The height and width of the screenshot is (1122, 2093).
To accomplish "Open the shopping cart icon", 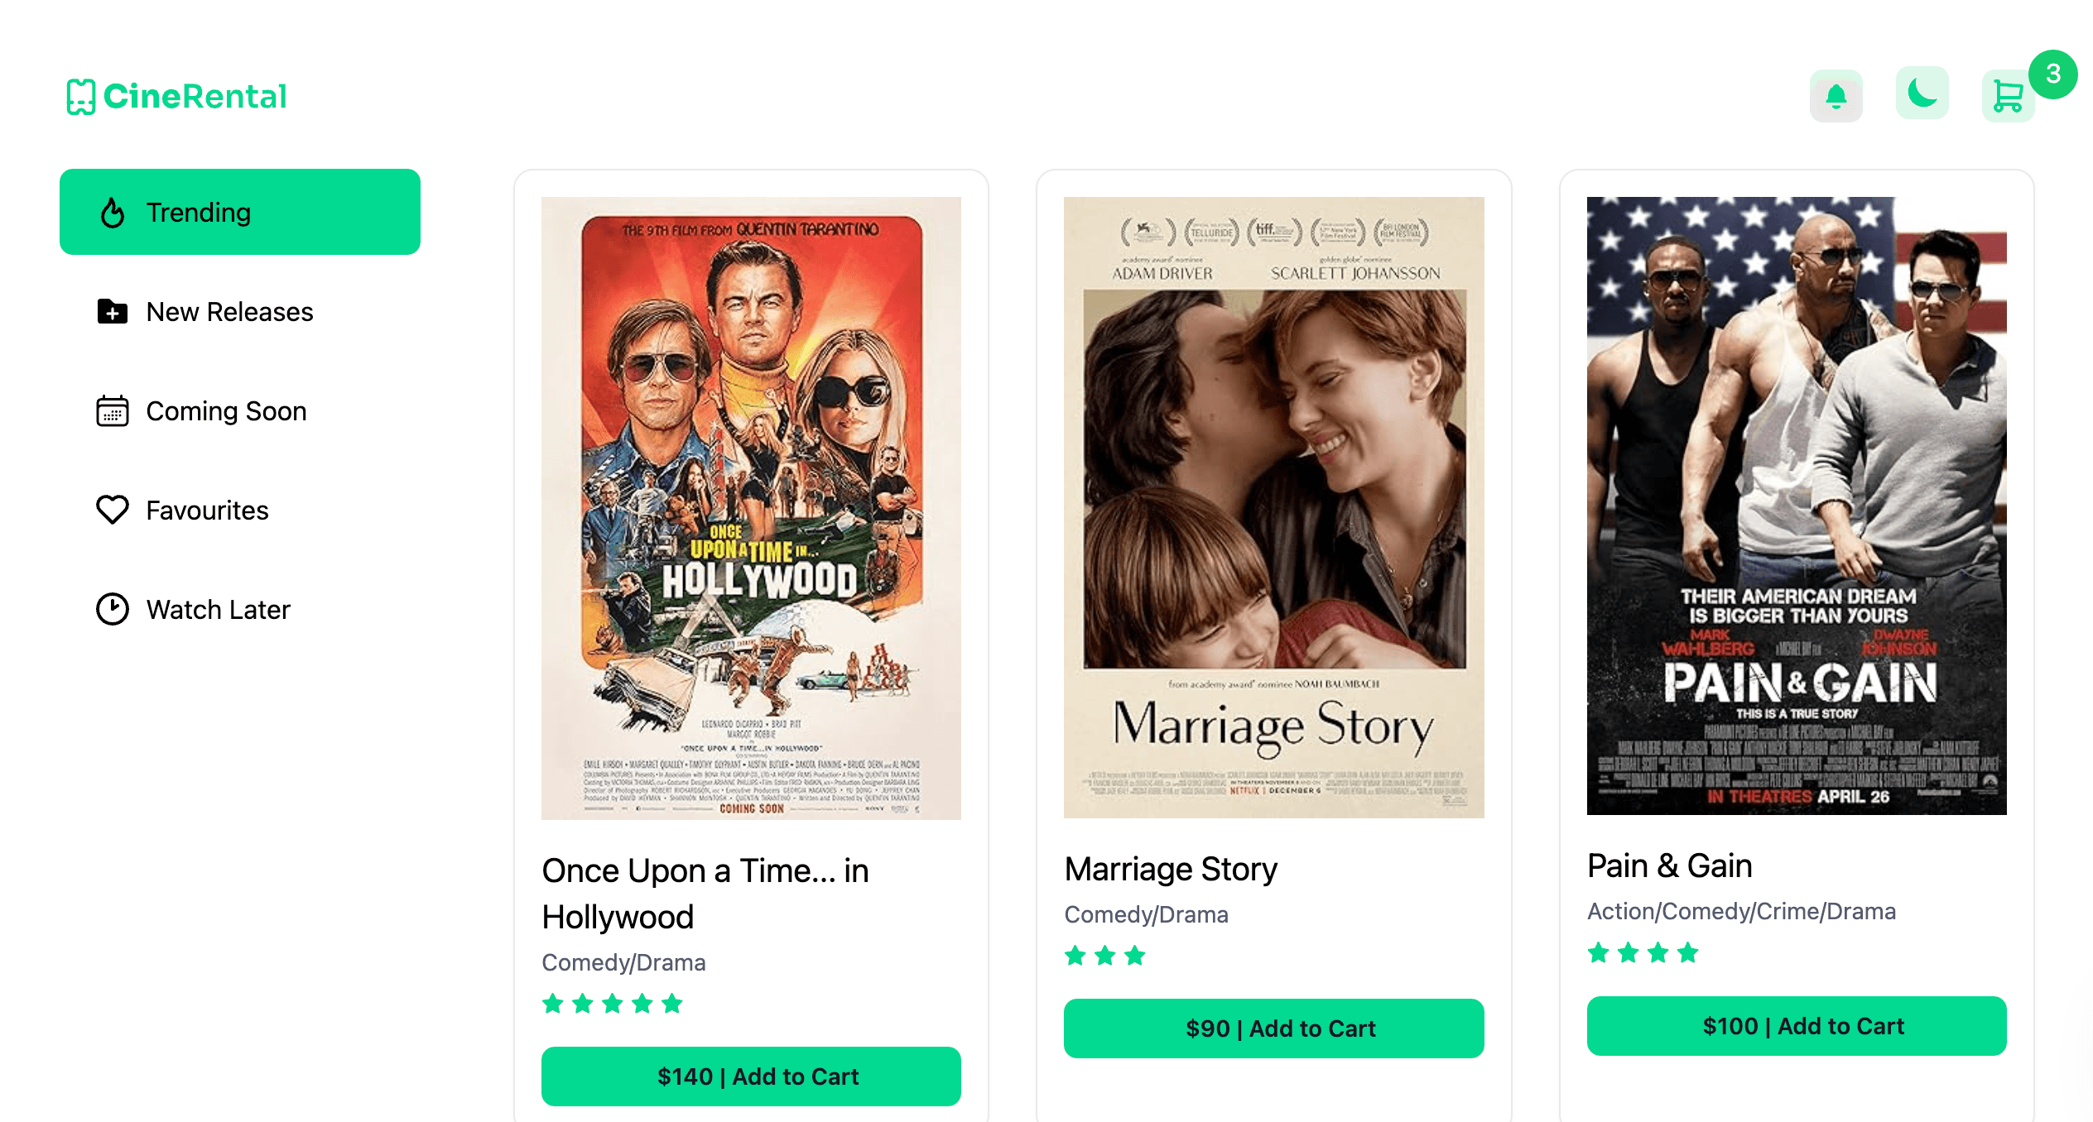I will (2008, 97).
